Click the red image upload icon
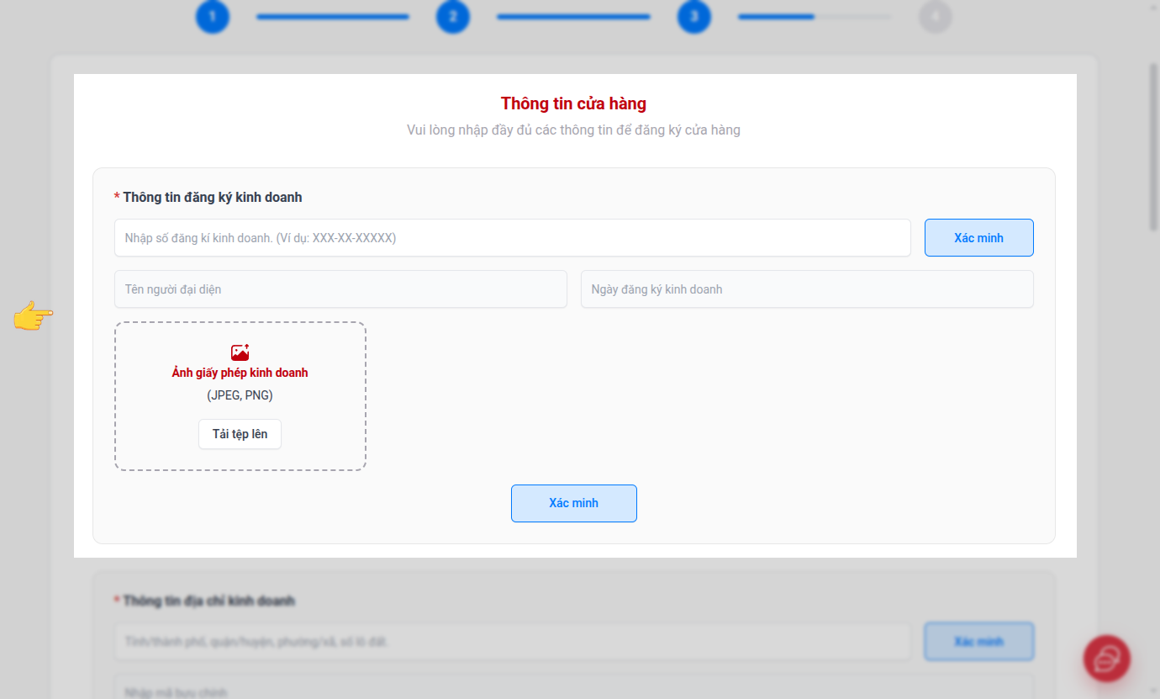This screenshot has height=699, width=1160. click(x=240, y=352)
